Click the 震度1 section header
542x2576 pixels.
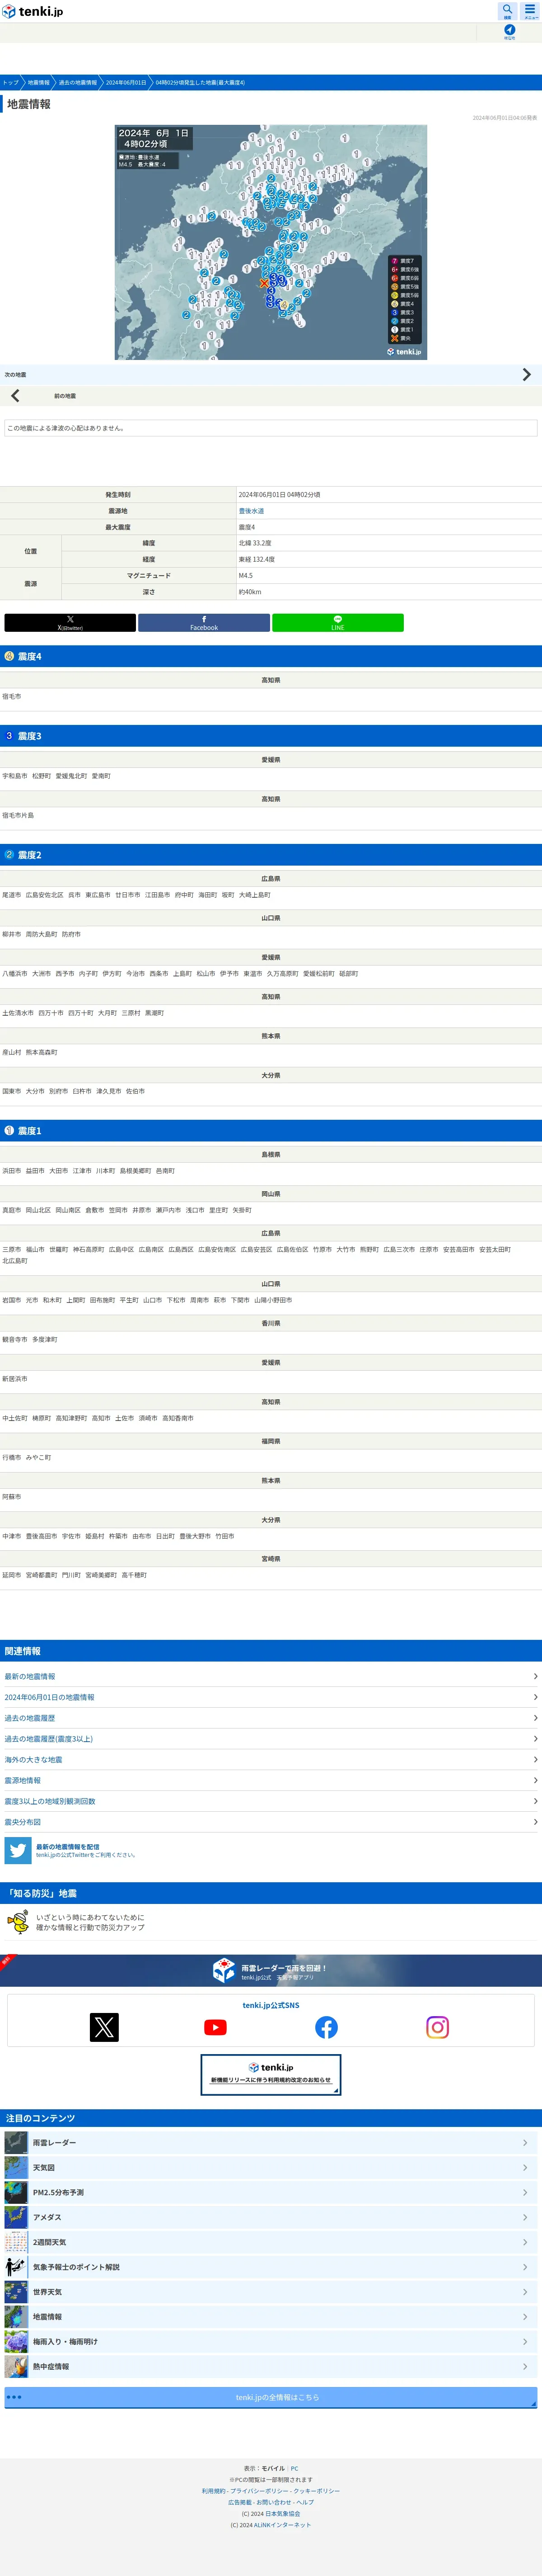pos(271,1130)
